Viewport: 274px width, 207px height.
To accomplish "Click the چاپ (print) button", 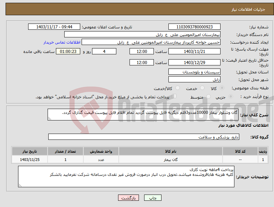I will (152, 198).
